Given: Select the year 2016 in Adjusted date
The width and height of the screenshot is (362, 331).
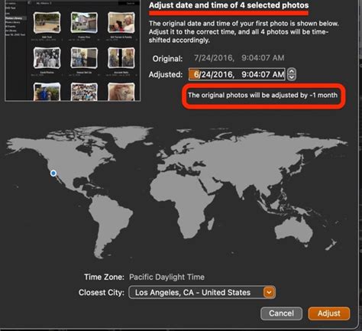Looking at the screenshot, I should [x=224, y=74].
